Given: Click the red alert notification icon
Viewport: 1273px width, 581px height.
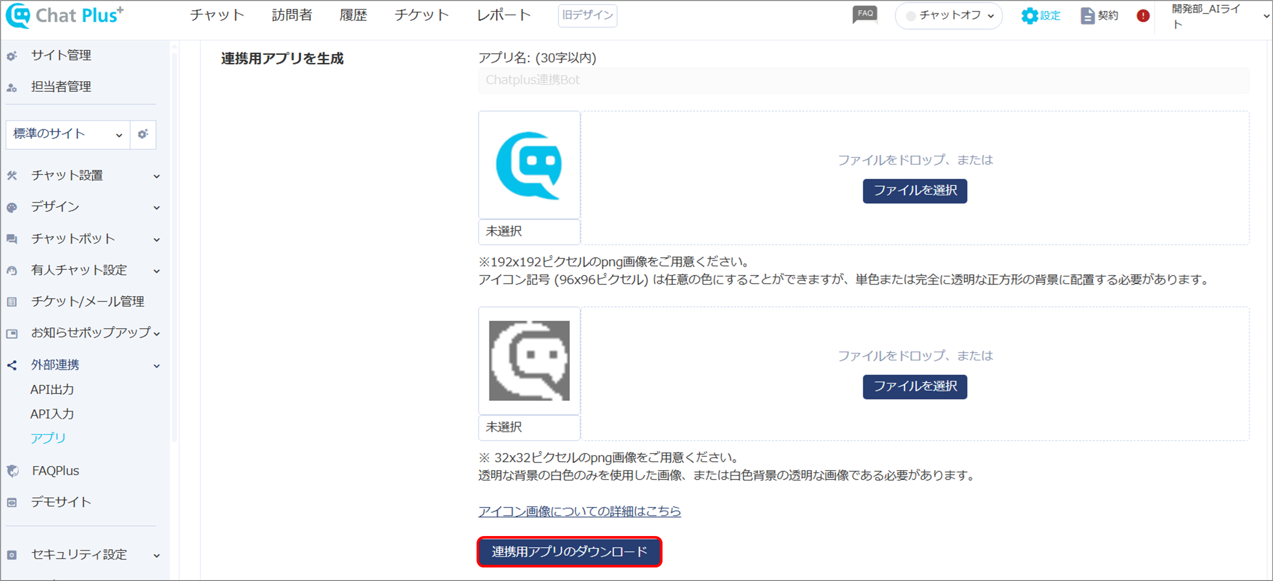Looking at the screenshot, I should [1143, 16].
